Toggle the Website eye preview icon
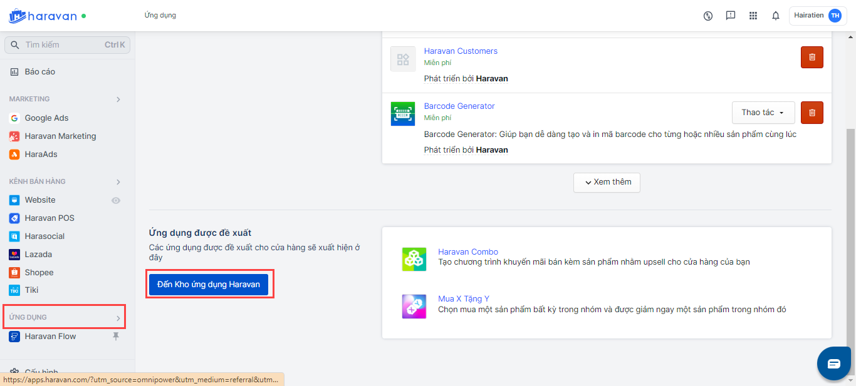 [x=116, y=201]
